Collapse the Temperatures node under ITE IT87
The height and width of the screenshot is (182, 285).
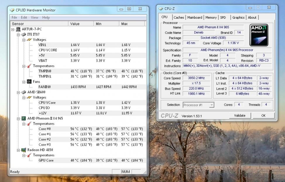(24, 66)
